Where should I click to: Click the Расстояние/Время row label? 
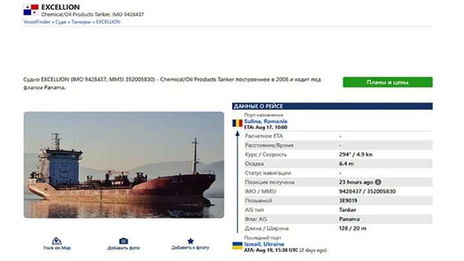click(269, 145)
